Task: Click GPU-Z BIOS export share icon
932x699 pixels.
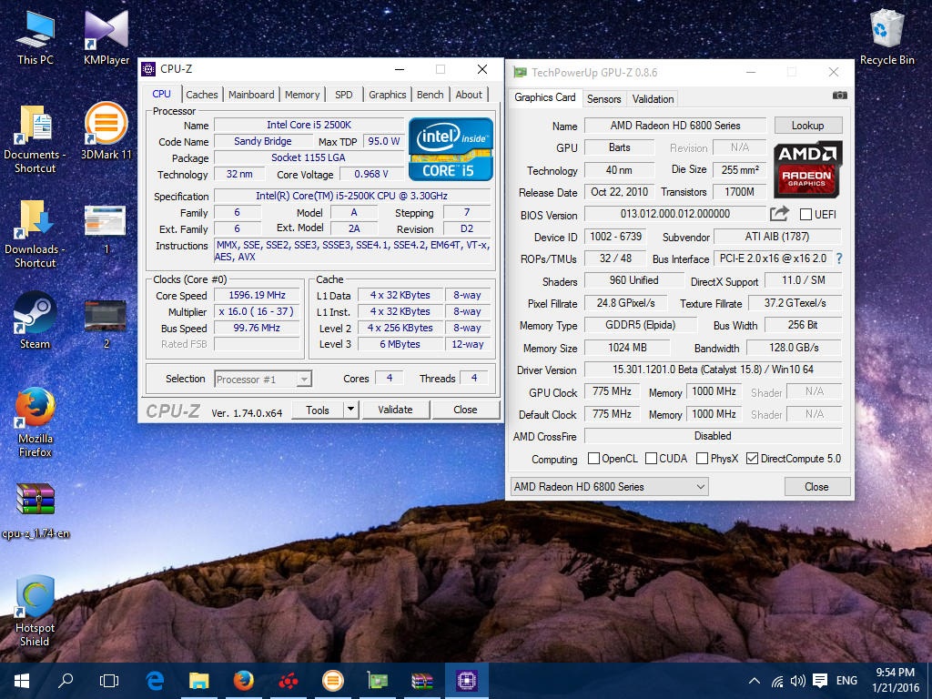Action: tap(779, 213)
